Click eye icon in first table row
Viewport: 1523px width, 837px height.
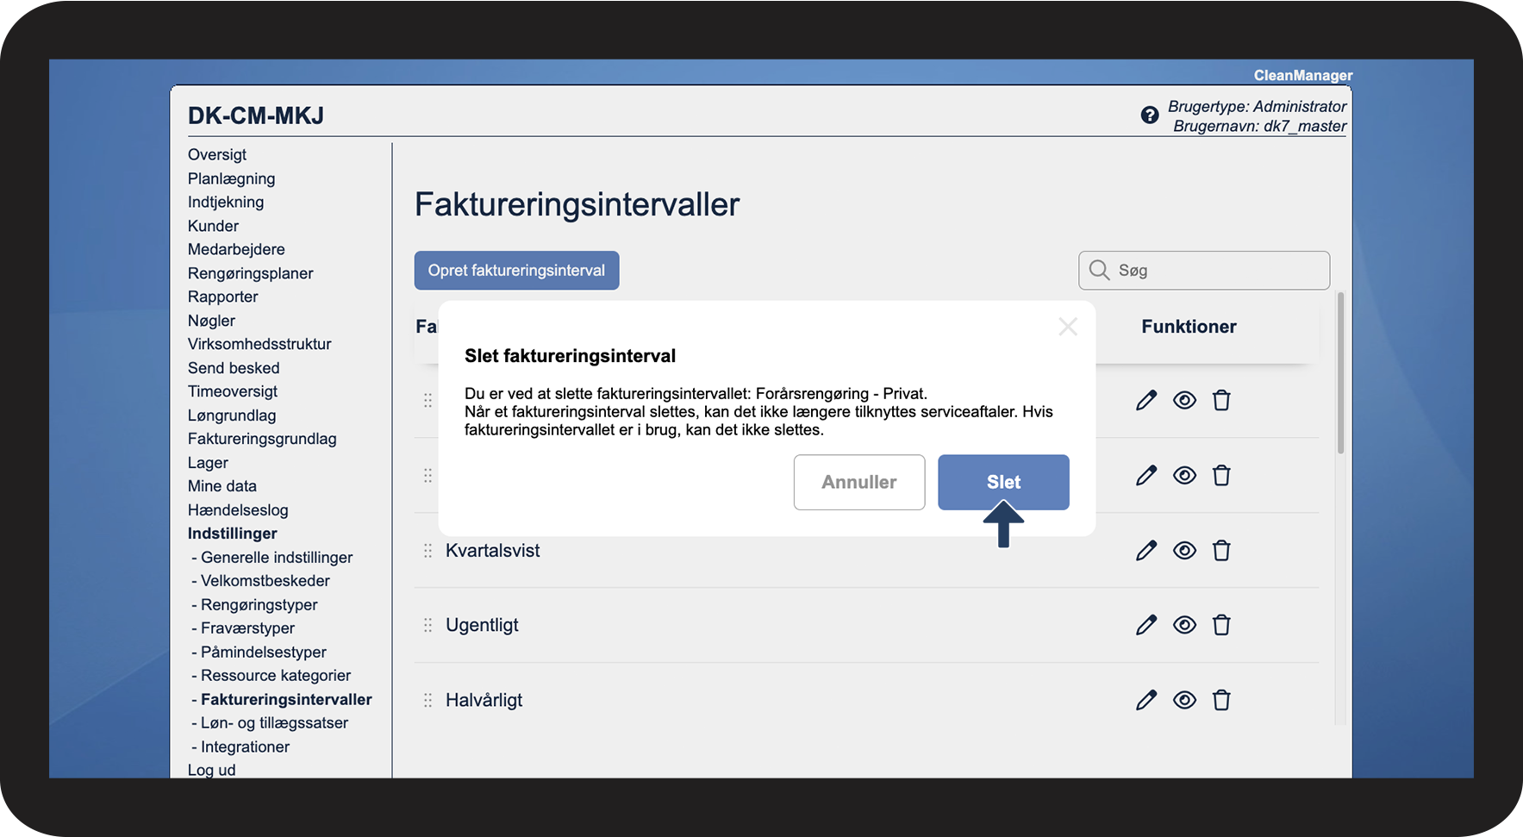1184,400
